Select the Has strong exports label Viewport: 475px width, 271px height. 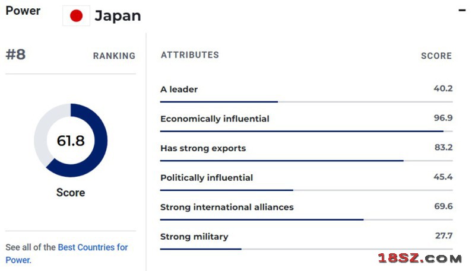pyautogui.click(x=203, y=148)
